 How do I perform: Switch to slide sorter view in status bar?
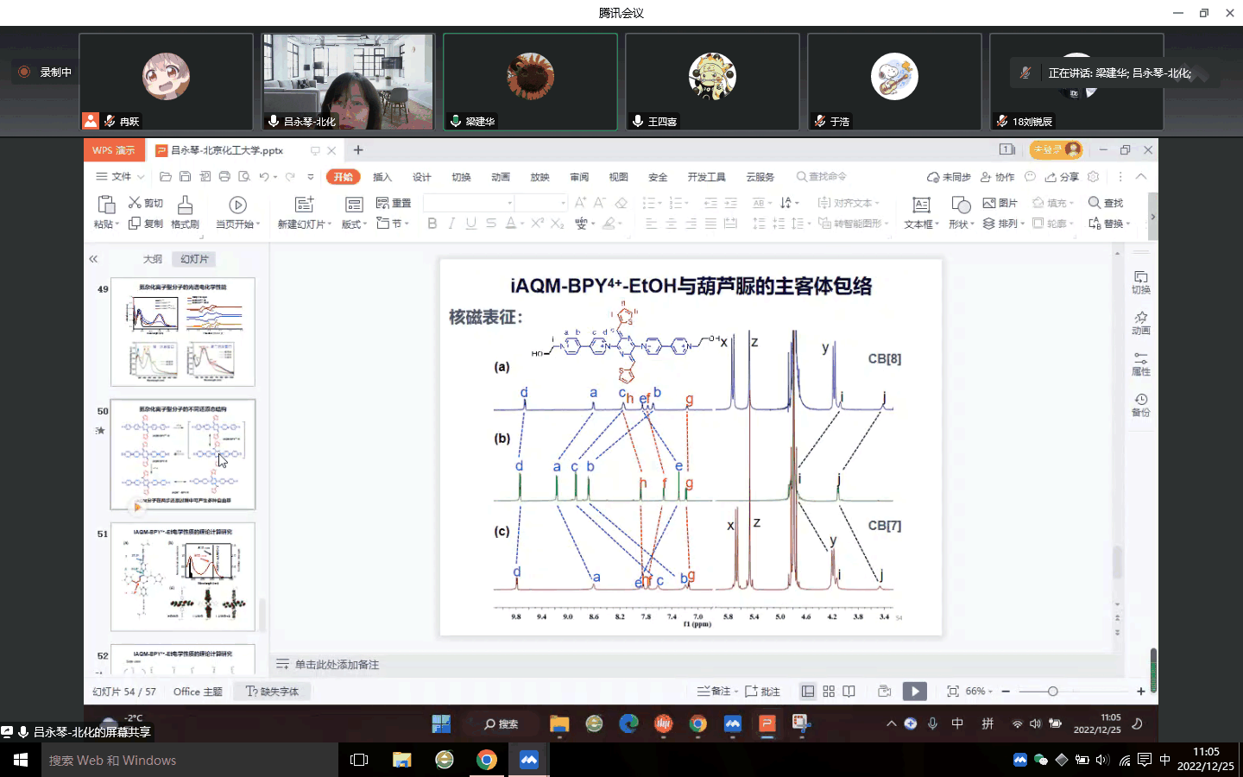(828, 691)
